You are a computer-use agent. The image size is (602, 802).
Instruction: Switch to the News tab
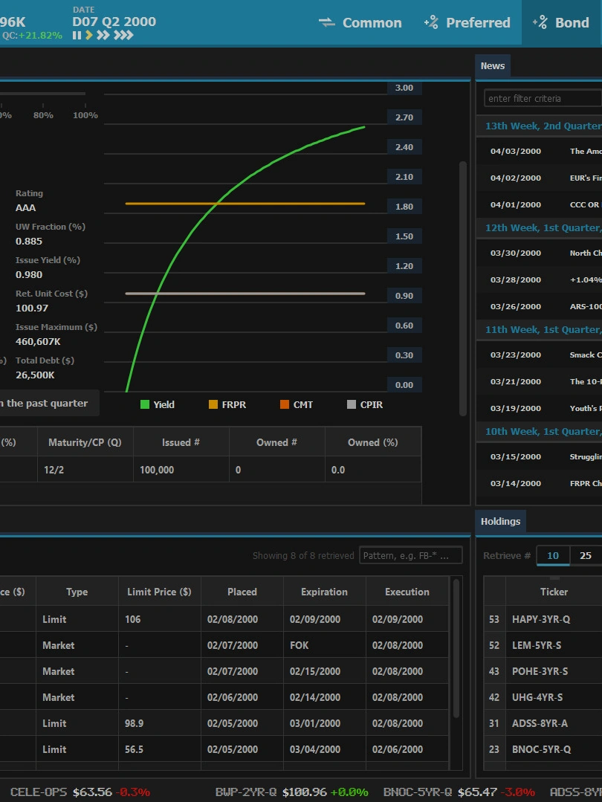click(492, 66)
